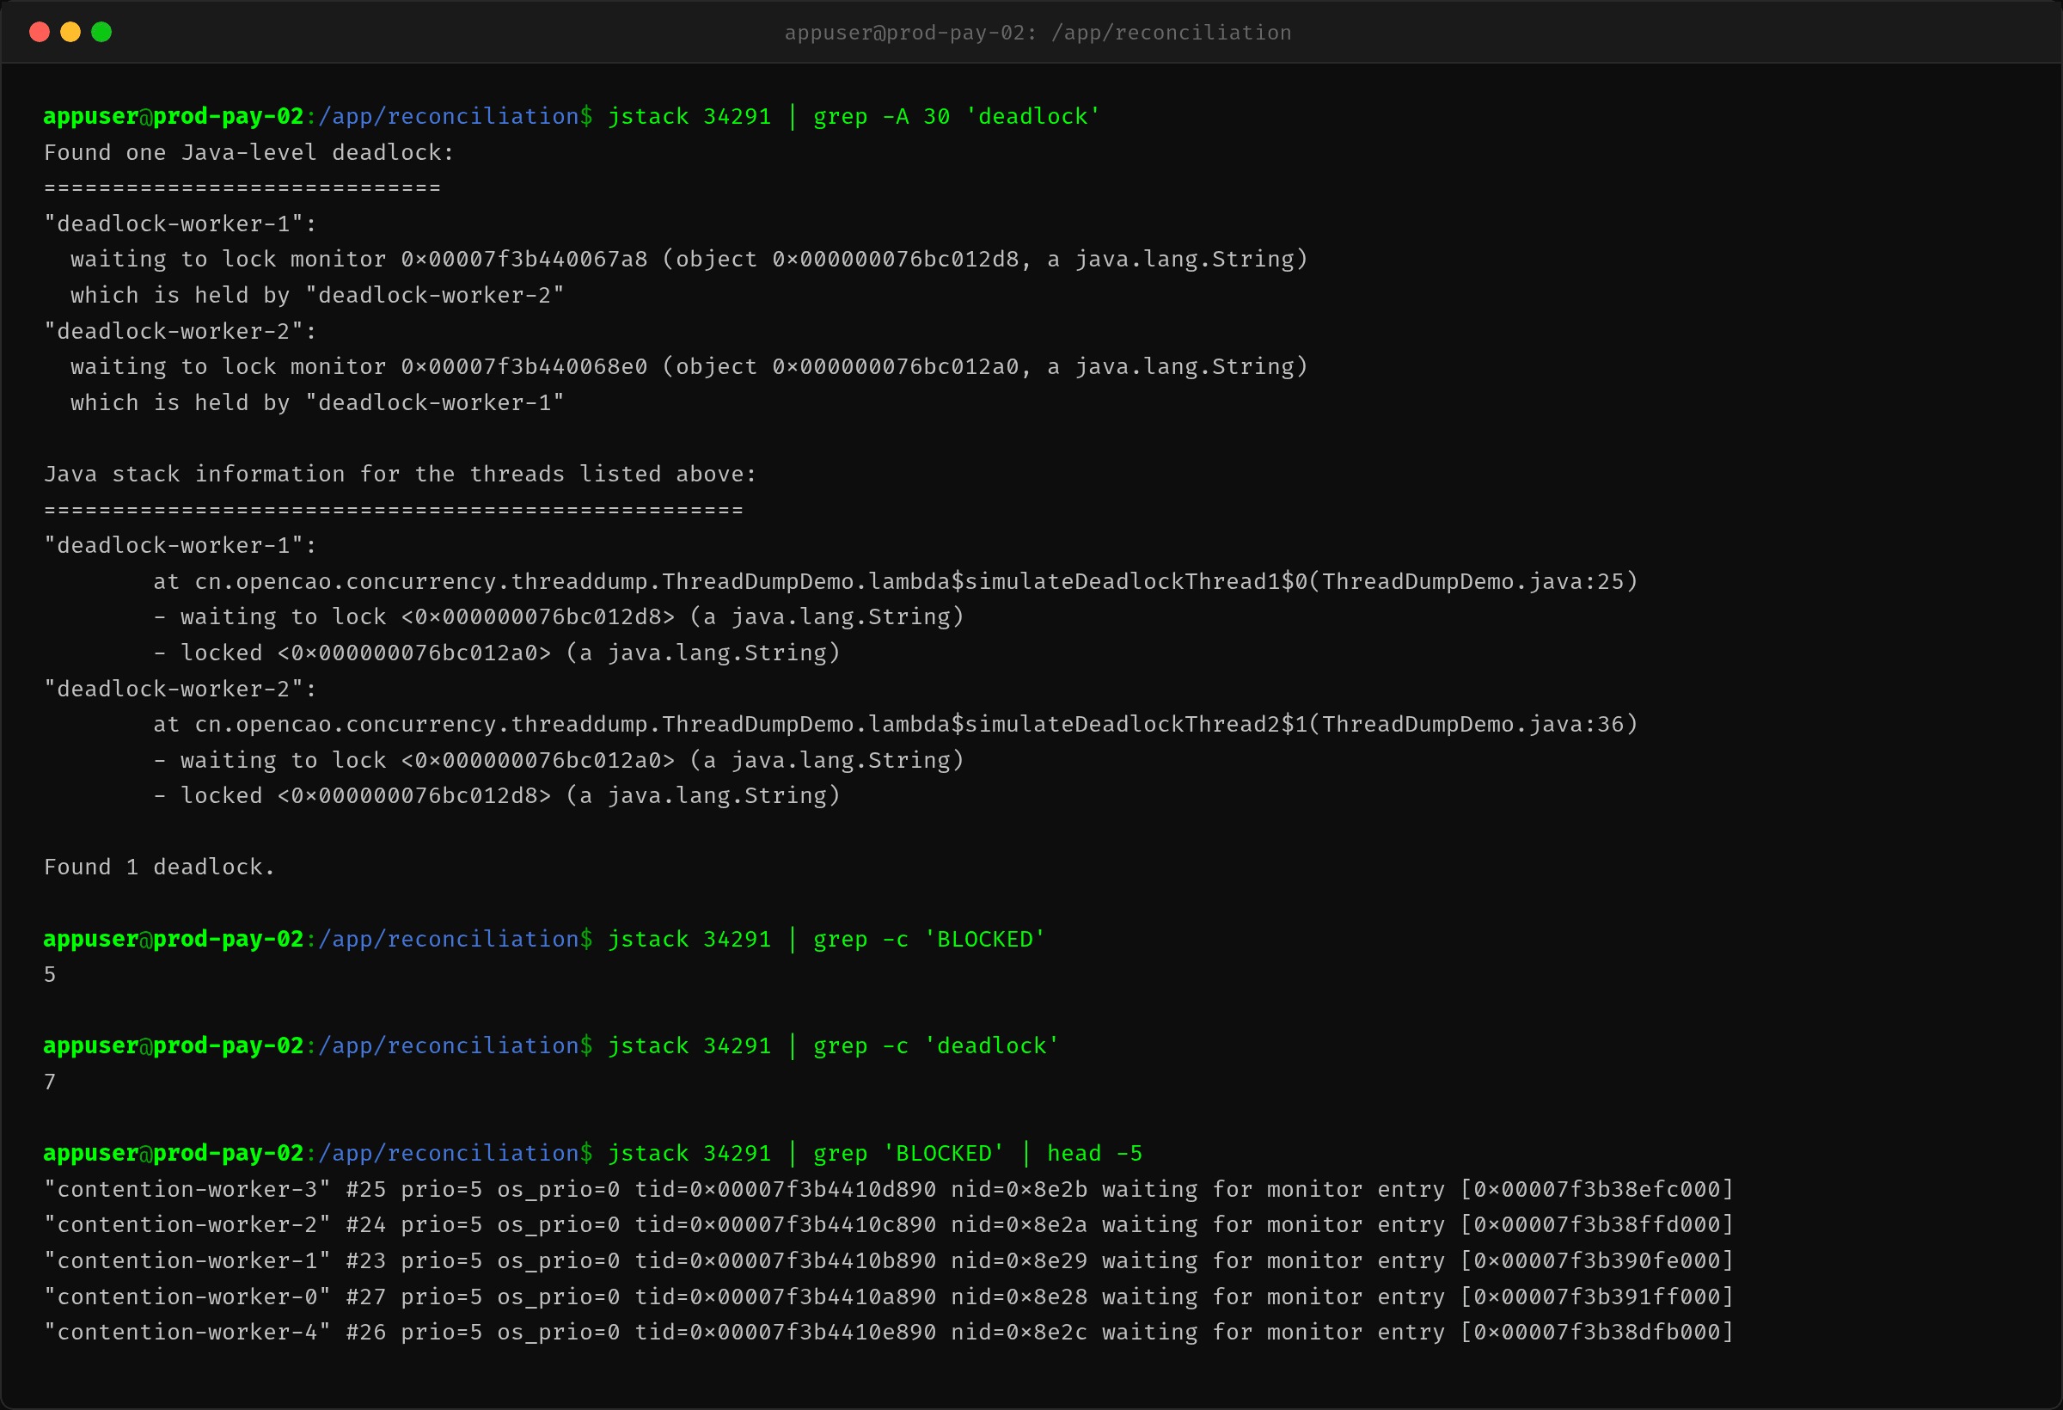The height and width of the screenshot is (1410, 2063).
Task: Click 'waiting to lock <0x000000076bc012a0>' line
Action: click(x=559, y=760)
